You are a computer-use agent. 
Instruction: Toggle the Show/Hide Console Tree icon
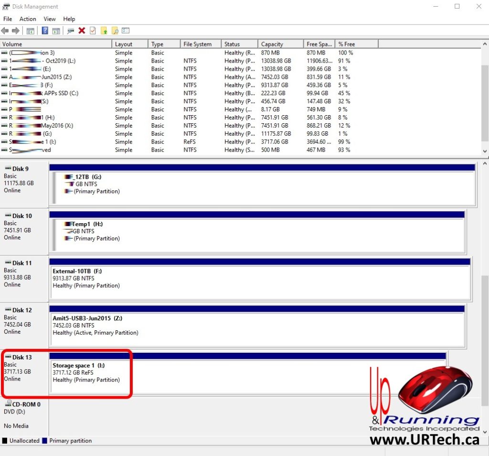click(31, 31)
